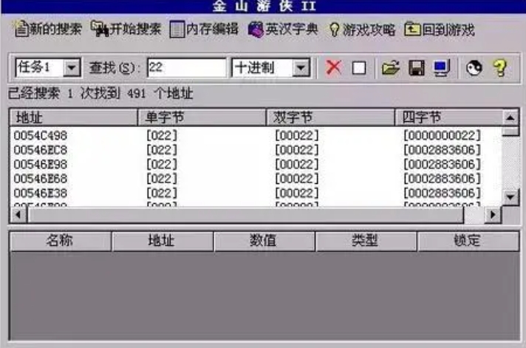Click the blue computer monitor icon
This screenshot has height=348, width=526.
coord(441,68)
